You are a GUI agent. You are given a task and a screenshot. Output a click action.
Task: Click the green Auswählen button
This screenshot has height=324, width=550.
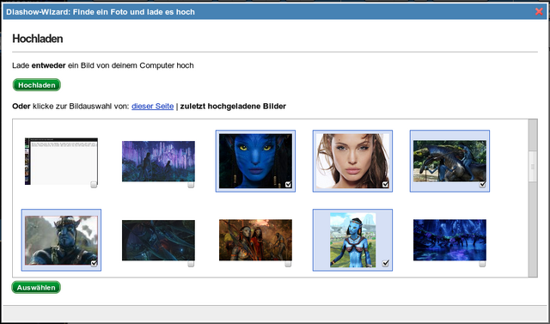[x=36, y=287]
